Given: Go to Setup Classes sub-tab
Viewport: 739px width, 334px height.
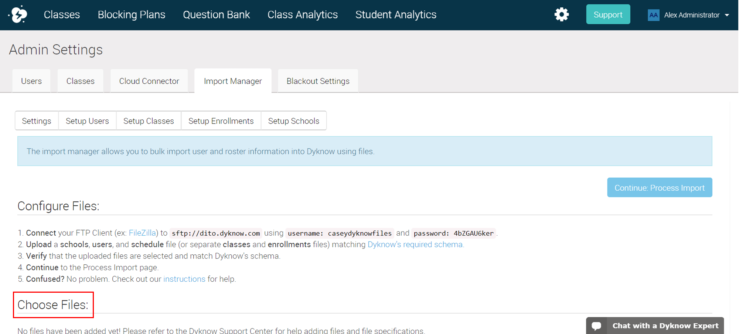Looking at the screenshot, I should tap(149, 121).
